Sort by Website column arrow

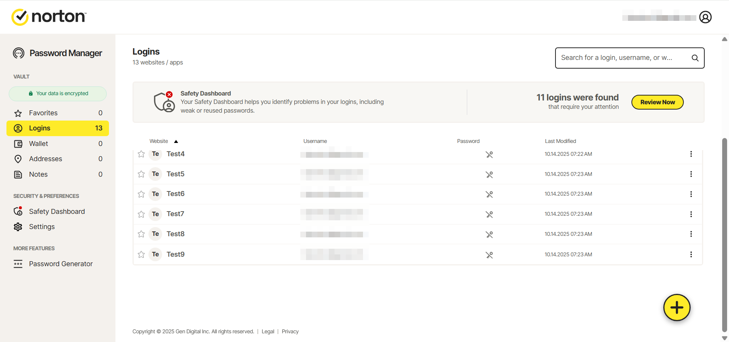pyautogui.click(x=176, y=141)
